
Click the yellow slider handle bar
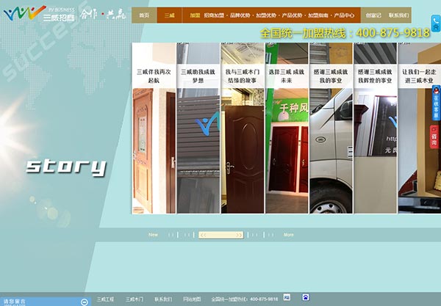pyautogui.click(x=220, y=235)
